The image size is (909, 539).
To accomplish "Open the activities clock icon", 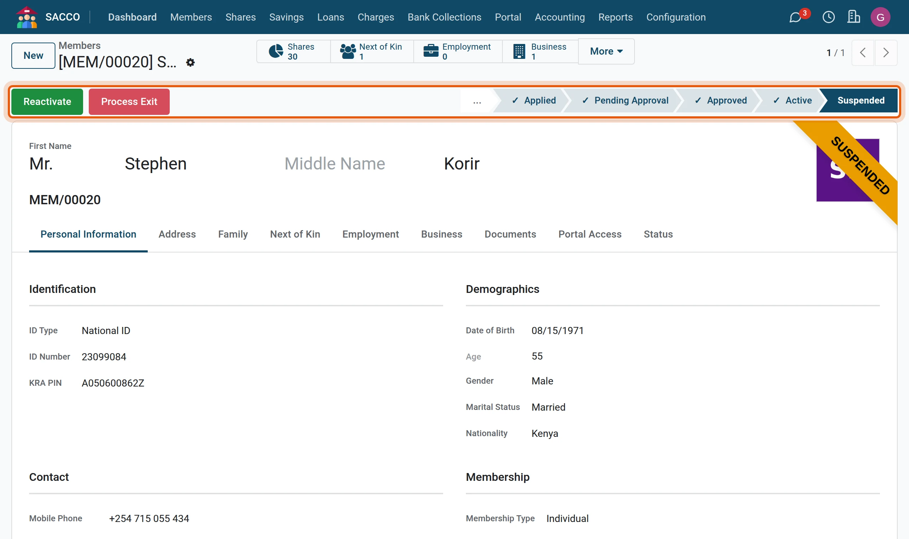I will coord(828,17).
